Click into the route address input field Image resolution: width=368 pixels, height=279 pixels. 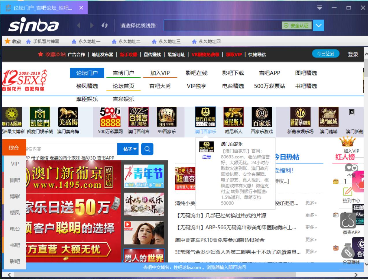point(223,25)
